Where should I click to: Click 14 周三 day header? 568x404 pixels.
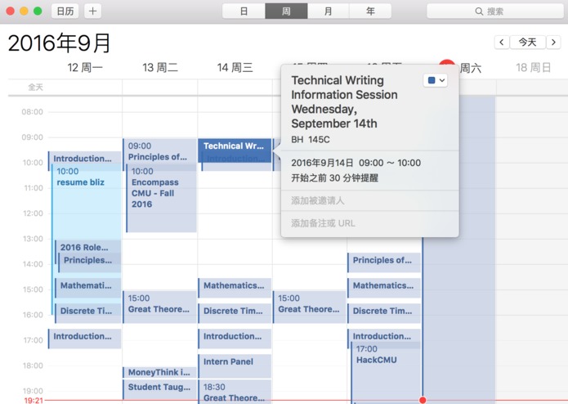click(x=235, y=67)
